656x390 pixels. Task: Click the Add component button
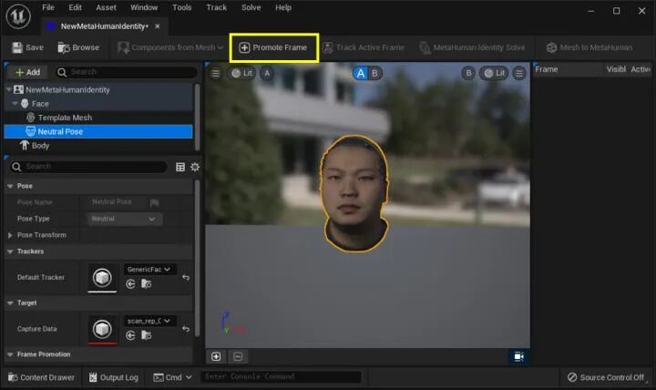tap(27, 72)
